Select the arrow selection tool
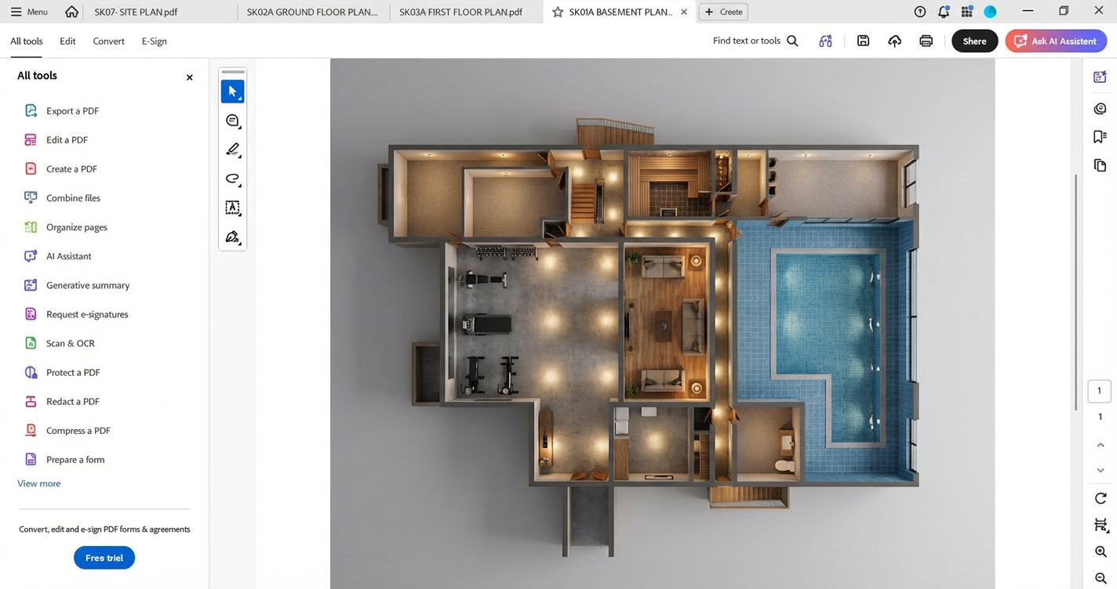The image size is (1117, 589). point(232,92)
